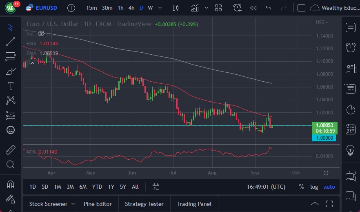Open the calendar icon in right sidebar
Image resolution: width=360 pixels, height=212 pixels.
tap(350, 129)
